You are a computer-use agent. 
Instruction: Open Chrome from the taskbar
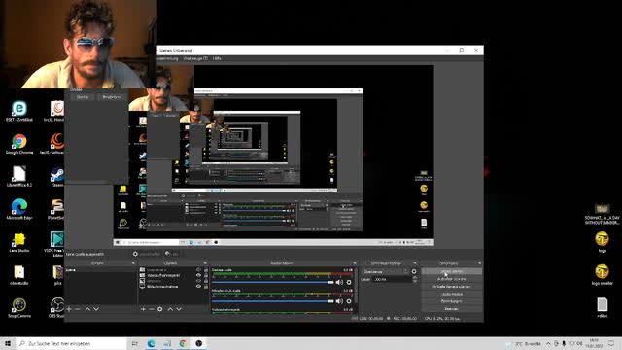(x=183, y=343)
